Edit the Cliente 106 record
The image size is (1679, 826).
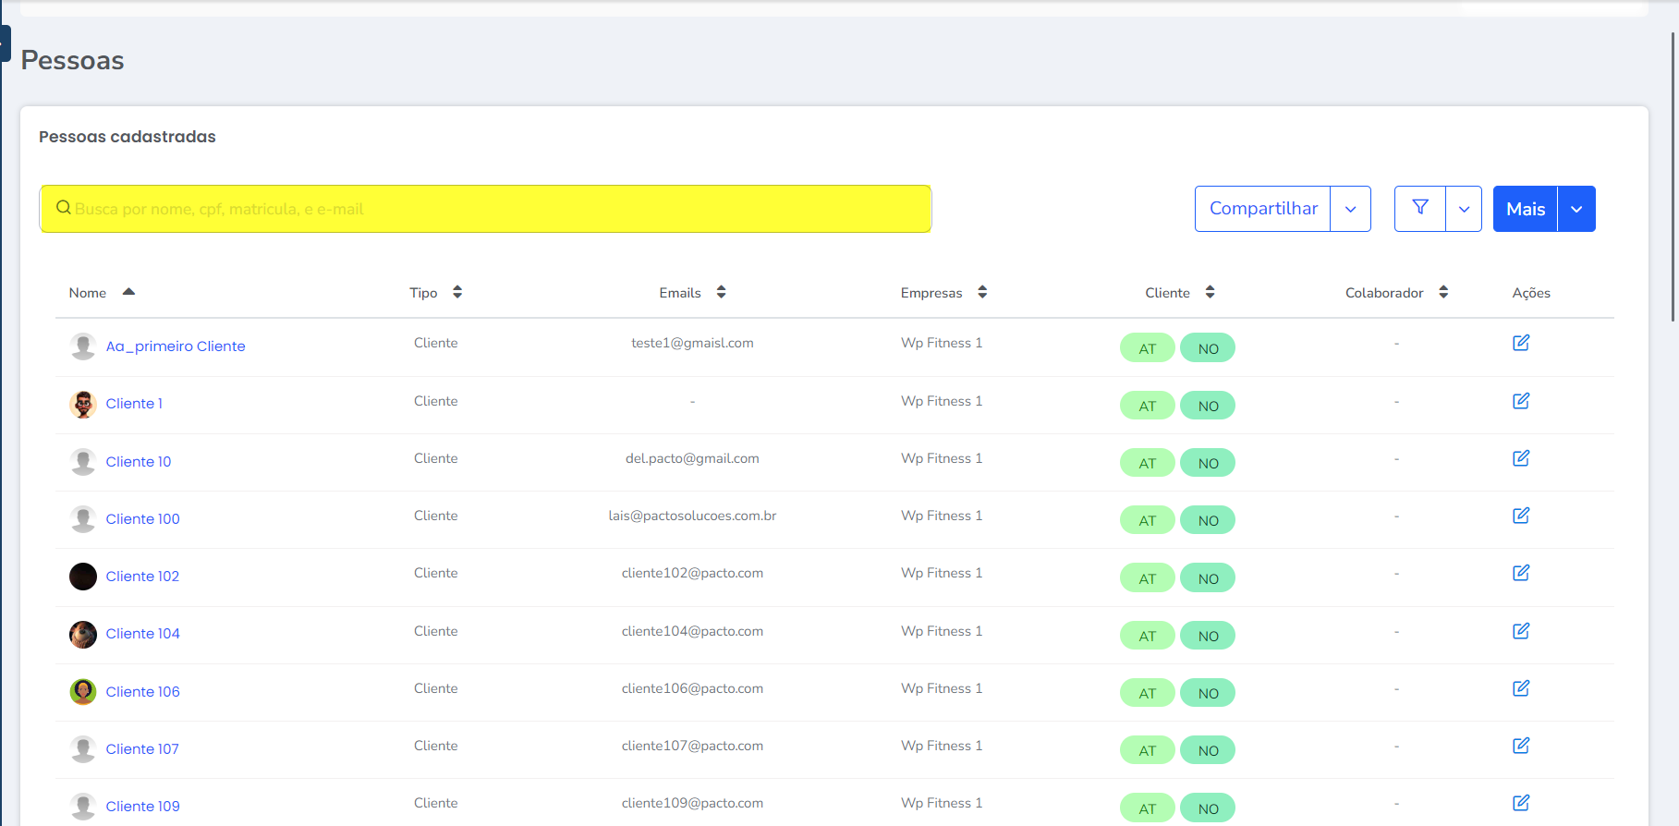(x=1520, y=688)
